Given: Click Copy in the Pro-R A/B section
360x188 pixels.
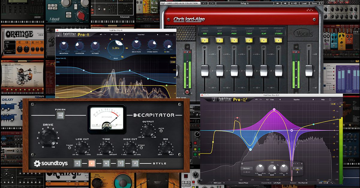Looking at the screenshot, I should (116, 34).
